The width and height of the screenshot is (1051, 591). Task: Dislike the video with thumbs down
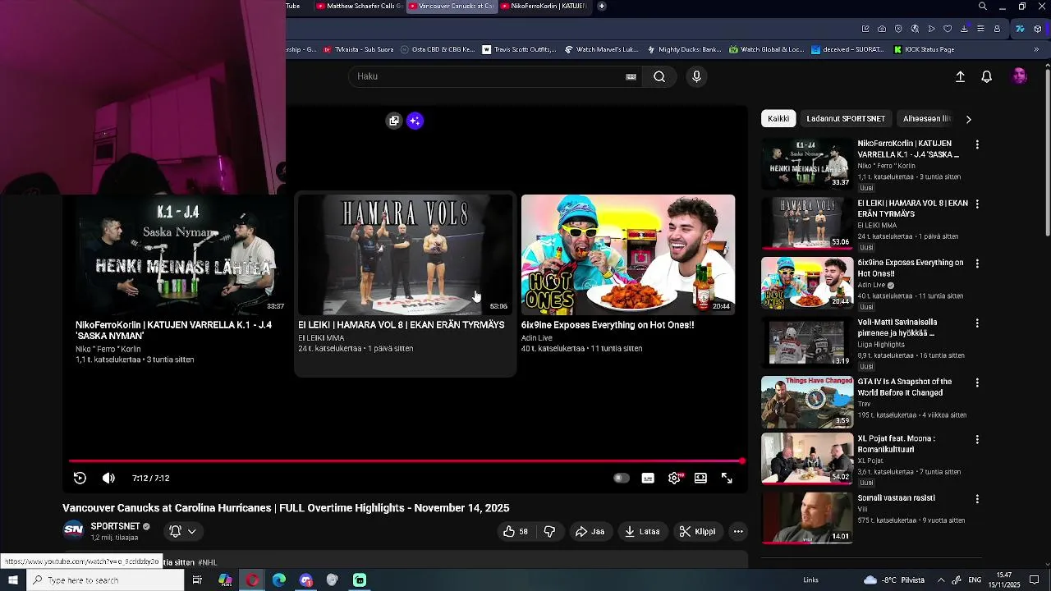tap(549, 531)
